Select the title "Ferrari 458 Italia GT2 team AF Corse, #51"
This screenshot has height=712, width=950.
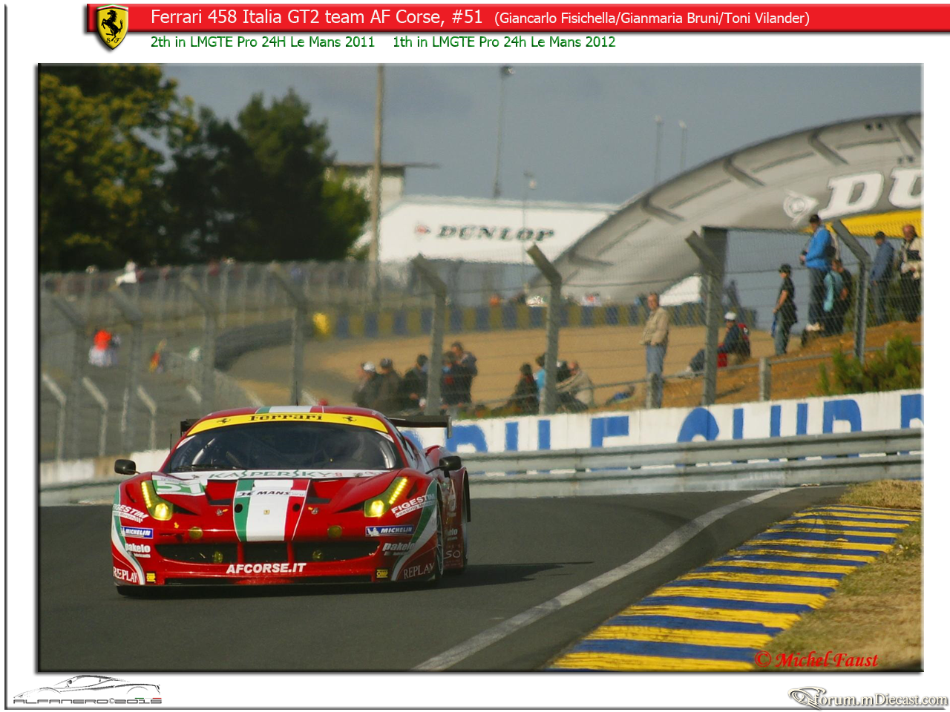click(317, 17)
